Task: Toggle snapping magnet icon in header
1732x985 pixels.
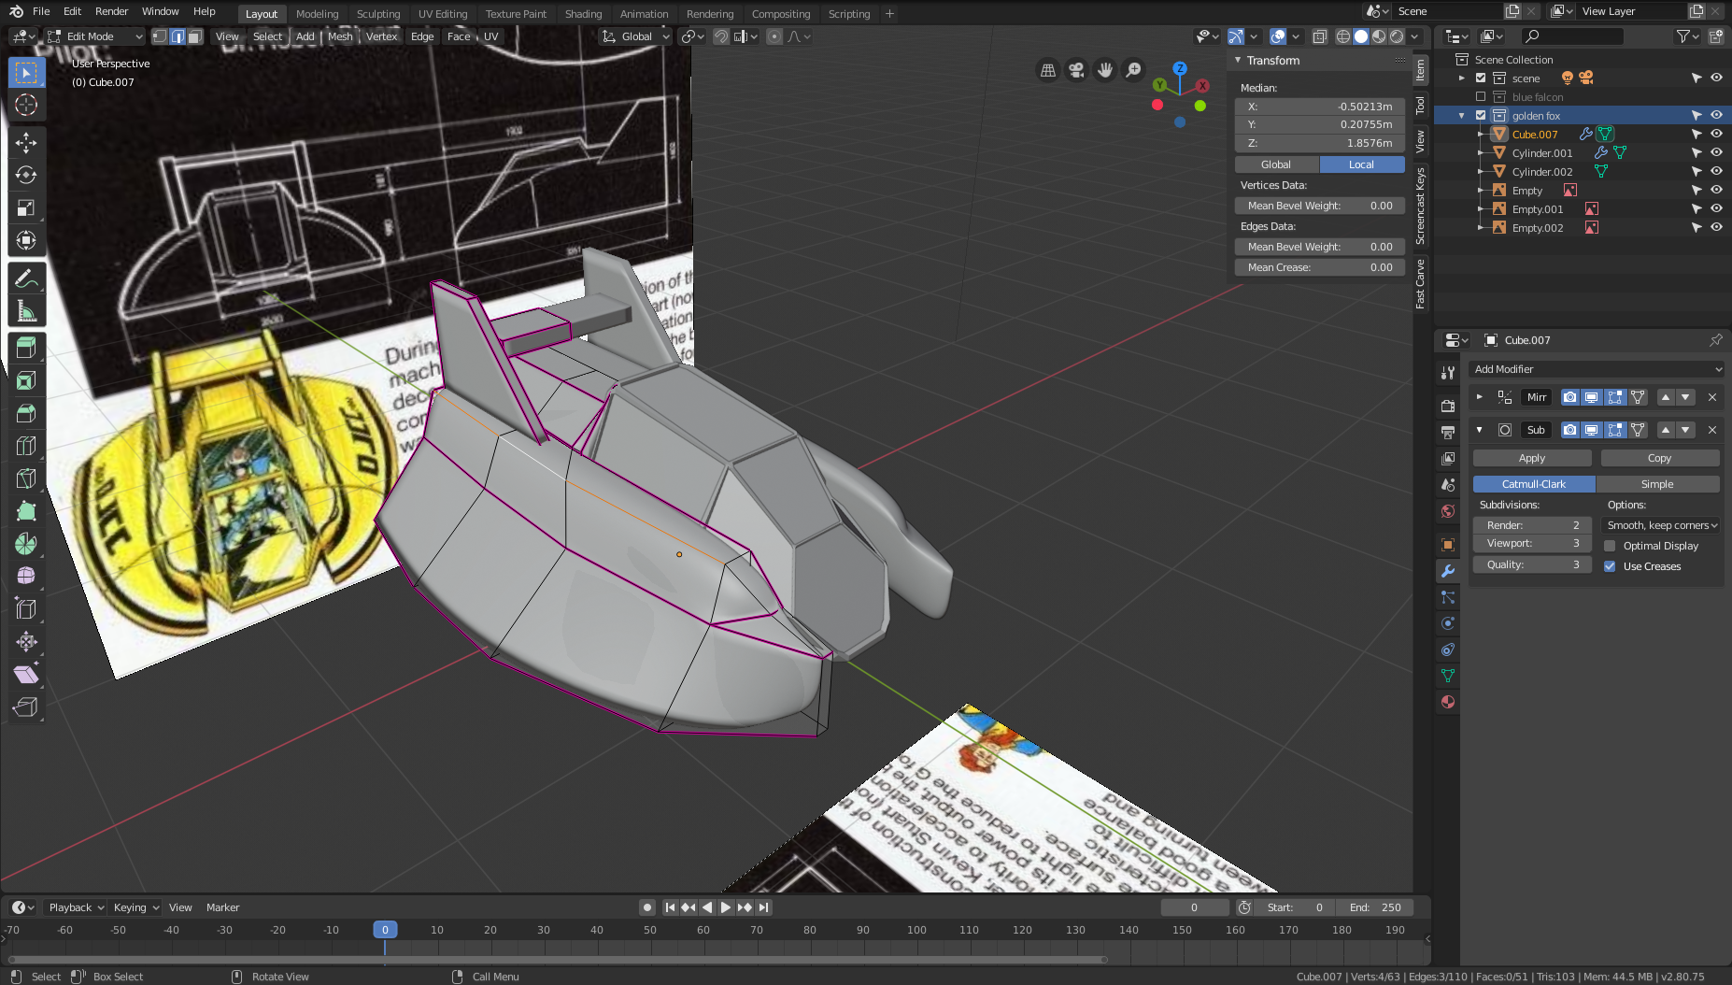Action: point(721,36)
